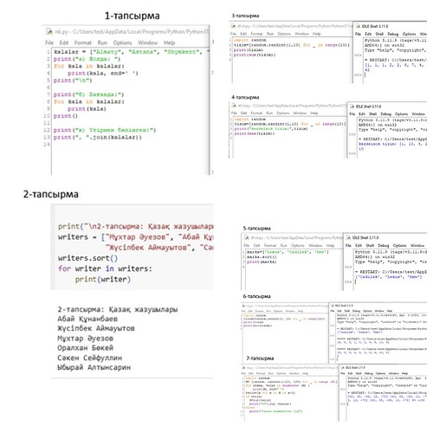Click the output line 'Мұхтар Әуезов'
The image size is (433, 433).
coord(85,339)
